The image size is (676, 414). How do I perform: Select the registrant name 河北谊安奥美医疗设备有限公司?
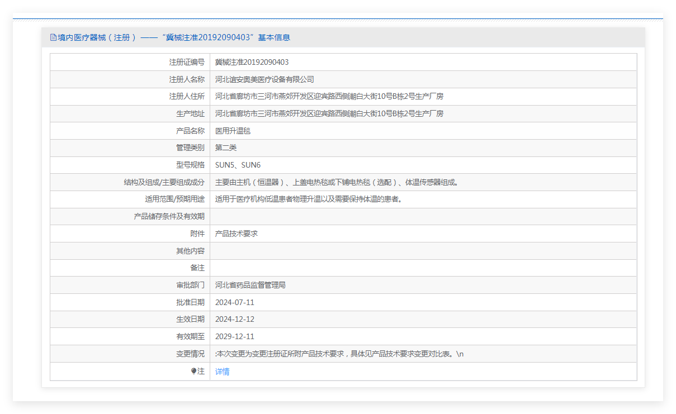pos(264,79)
